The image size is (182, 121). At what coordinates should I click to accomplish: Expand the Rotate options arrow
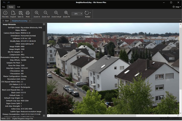(90, 13)
